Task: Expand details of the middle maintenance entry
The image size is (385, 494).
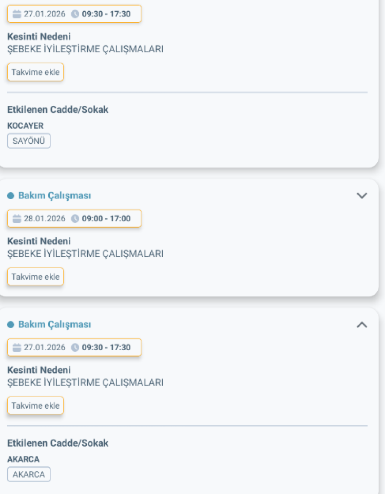Action: click(363, 195)
